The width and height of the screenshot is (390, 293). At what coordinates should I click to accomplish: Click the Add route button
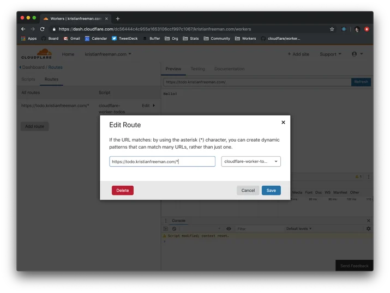pos(34,126)
